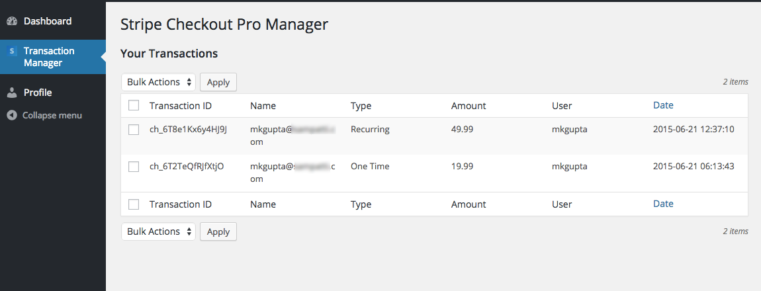The width and height of the screenshot is (761, 291).
Task: Click the Stripe 'S' icon in sidebar
Action: pos(12,51)
